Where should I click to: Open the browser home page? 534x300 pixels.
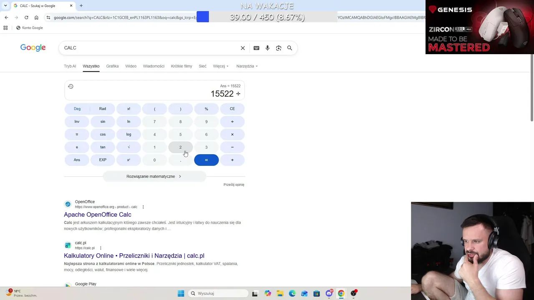pyautogui.click(x=36, y=17)
